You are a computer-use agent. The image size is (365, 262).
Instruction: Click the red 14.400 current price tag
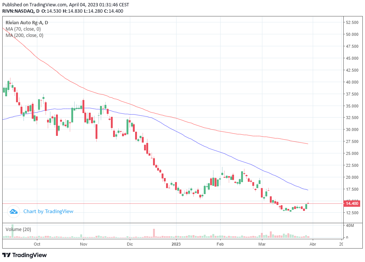352,203
